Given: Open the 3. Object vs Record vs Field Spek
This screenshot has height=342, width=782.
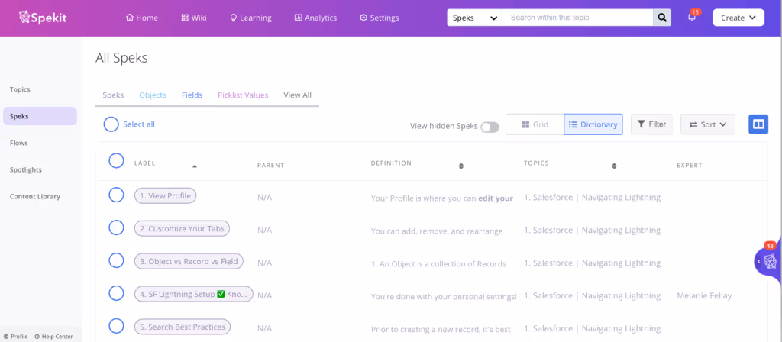Looking at the screenshot, I should tap(189, 261).
